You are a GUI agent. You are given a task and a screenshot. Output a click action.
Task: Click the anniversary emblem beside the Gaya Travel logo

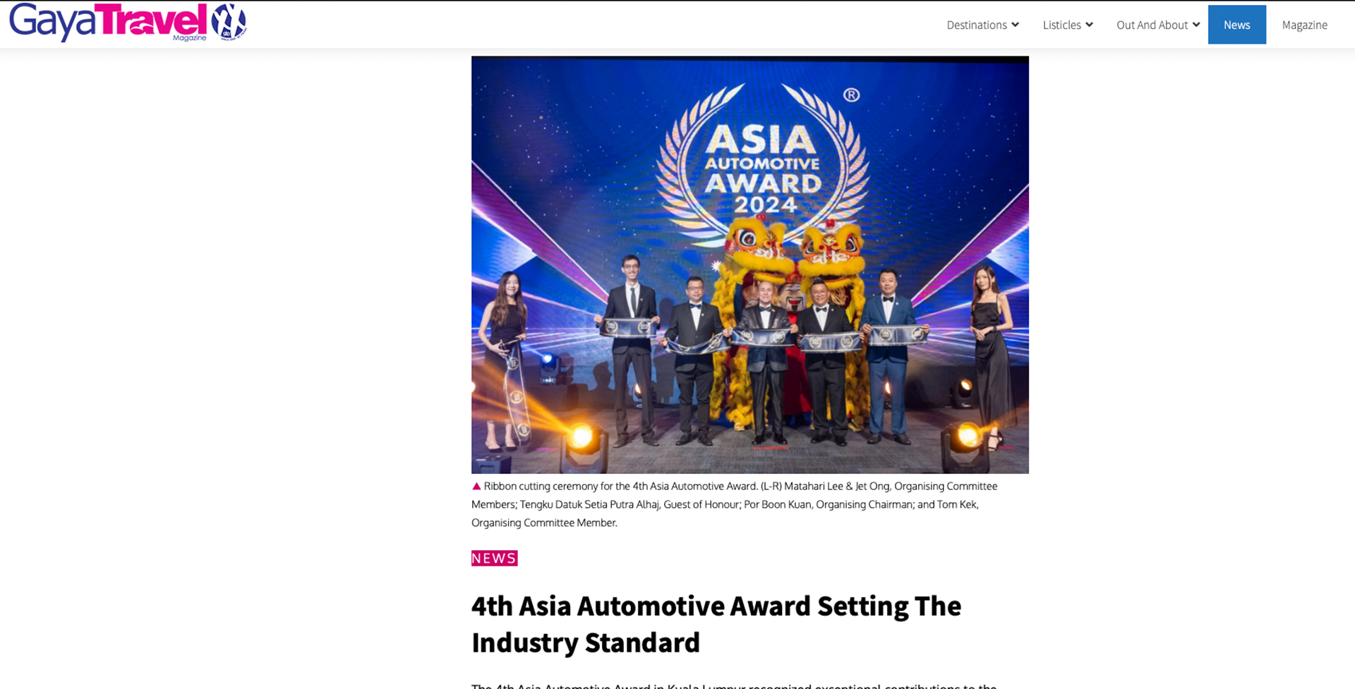click(229, 22)
